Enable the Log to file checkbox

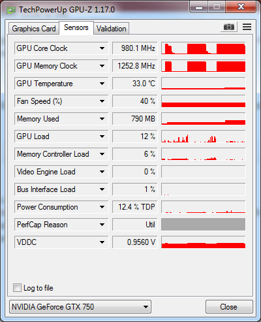(17, 288)
